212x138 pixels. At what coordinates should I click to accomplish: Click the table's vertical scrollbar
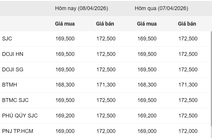pyautogui.click(x=211, y=80)
